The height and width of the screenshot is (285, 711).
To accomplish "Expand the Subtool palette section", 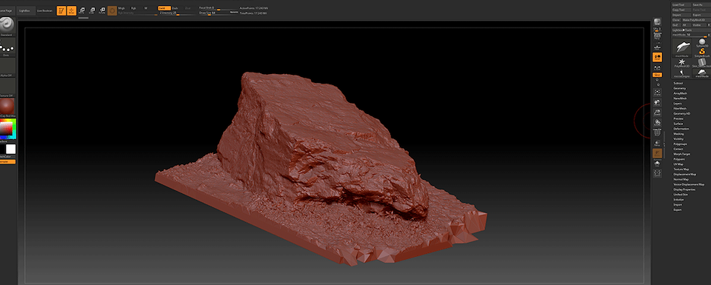I will pos(679,84).
